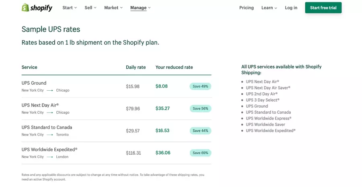Open the Start dropdown menu

70,8
